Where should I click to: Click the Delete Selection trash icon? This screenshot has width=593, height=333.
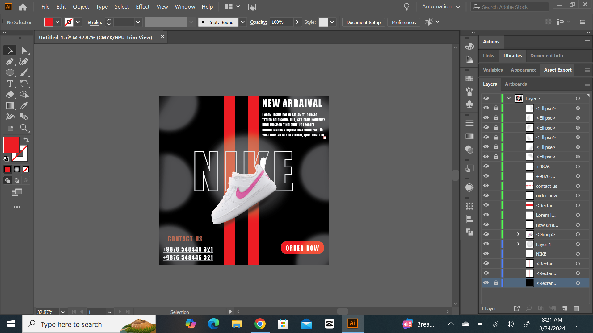coord(577,308)
